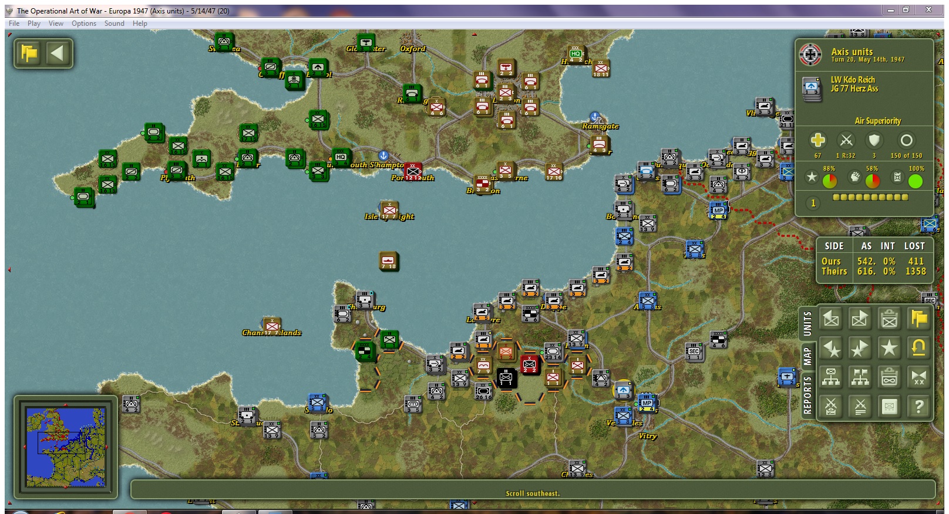Click the fist readiness icon

[855, 177]
